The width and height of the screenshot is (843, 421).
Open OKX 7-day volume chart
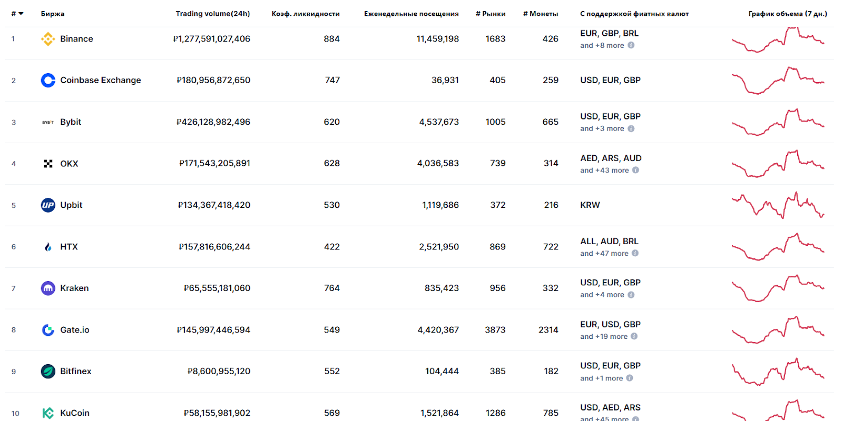tap(778, 164)
